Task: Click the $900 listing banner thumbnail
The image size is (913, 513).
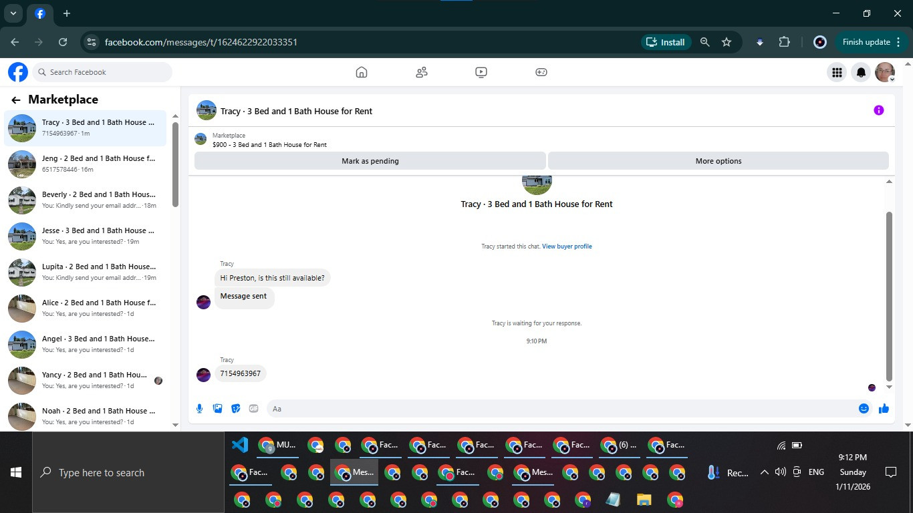Action: pyautogui.click(x=201, y=139)
